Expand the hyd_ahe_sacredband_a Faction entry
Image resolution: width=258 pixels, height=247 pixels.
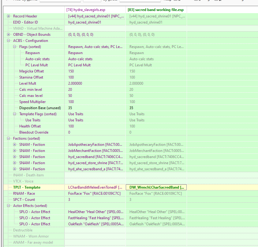(x=14, y=169)
